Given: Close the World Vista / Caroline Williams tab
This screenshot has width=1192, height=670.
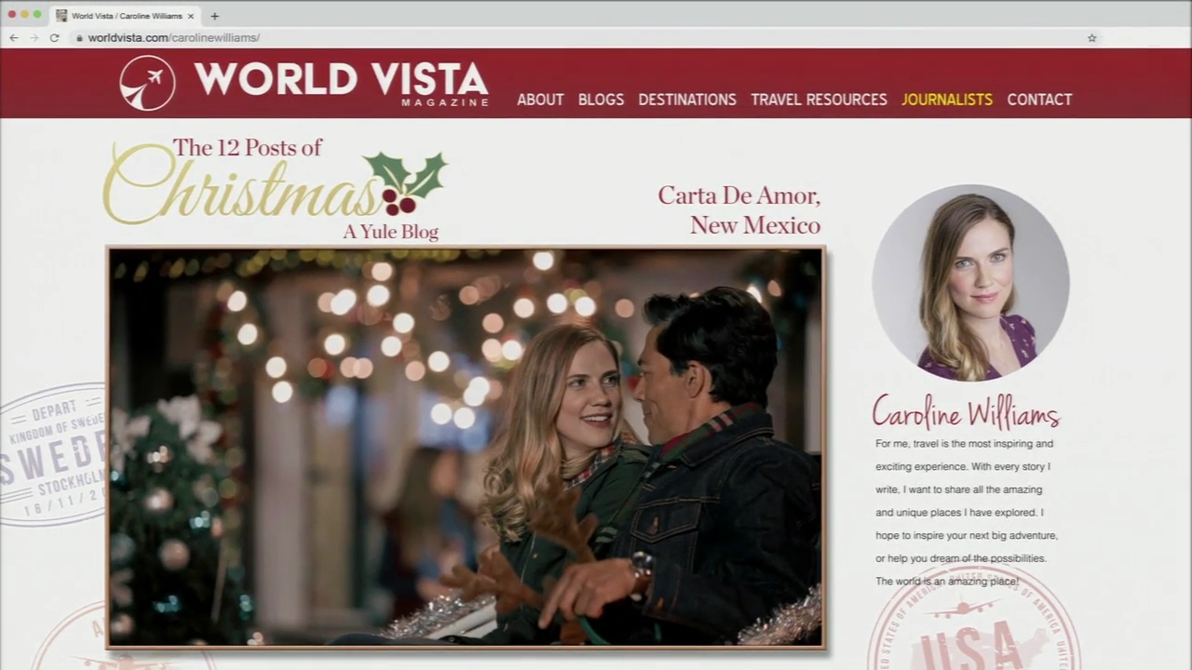Looking at the screenshot, I should (x=191, y=16).
